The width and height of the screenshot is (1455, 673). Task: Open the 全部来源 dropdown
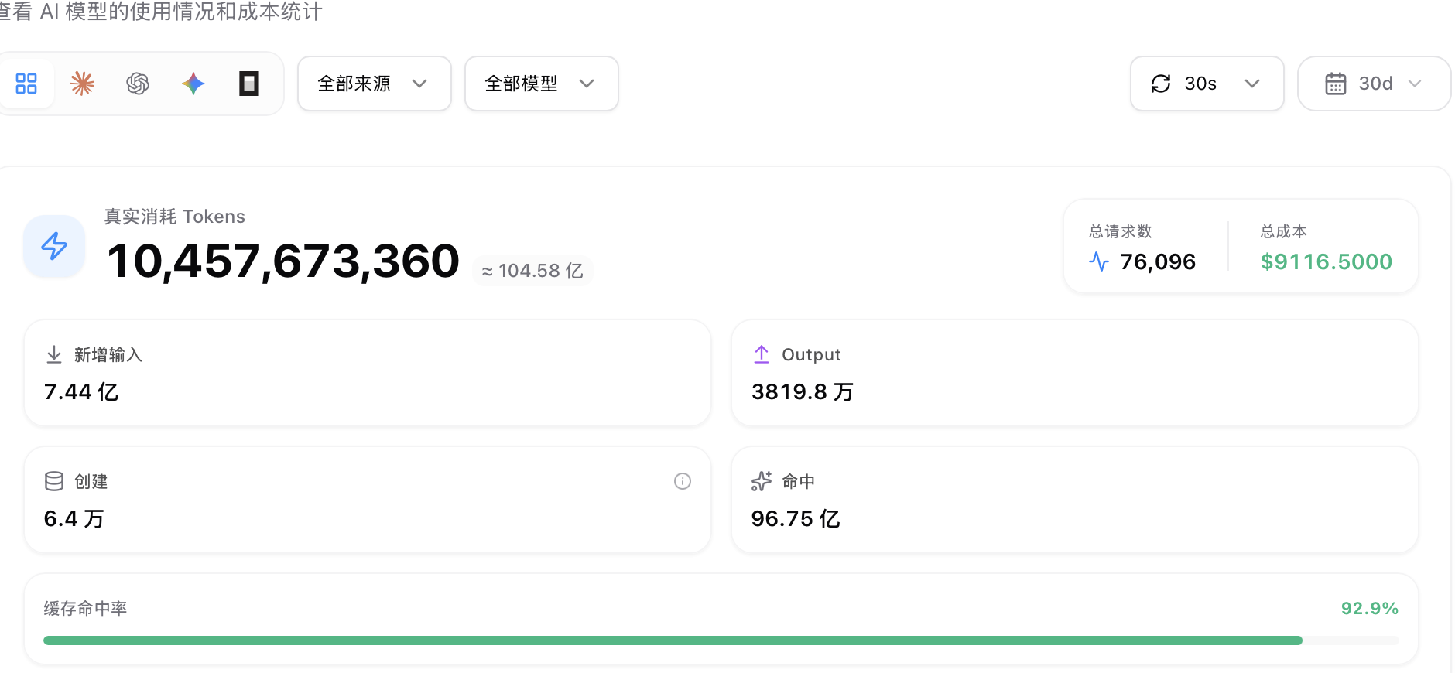tap(375, 84)
